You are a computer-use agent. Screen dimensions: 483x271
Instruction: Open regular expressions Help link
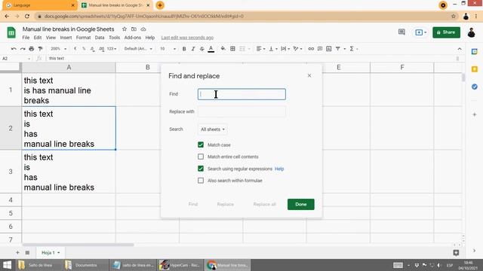tap(279, 169)
